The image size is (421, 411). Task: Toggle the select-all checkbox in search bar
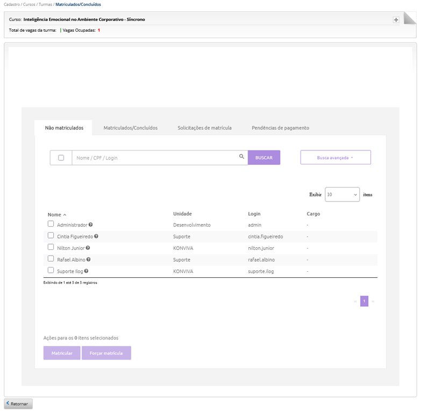coord(61,157)
